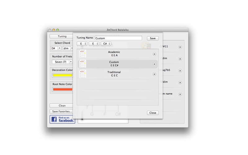The width and height of the screenshot is (248, 155).
Task: Open the third string note dropdown (C#)
Action: [x=106, y=44]
